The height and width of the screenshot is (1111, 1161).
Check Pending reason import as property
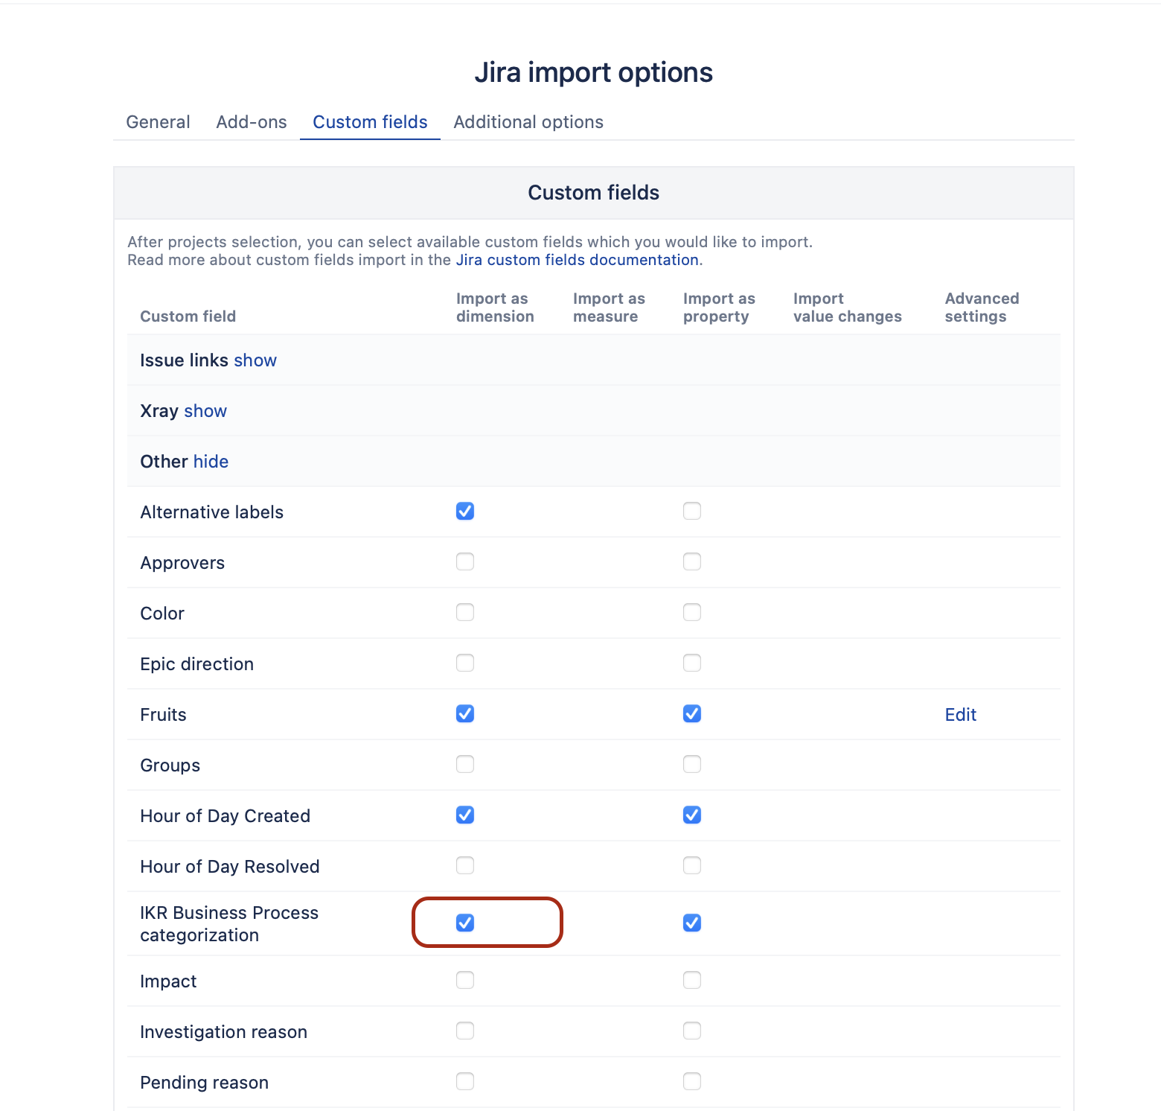(x=692, y=1081)
